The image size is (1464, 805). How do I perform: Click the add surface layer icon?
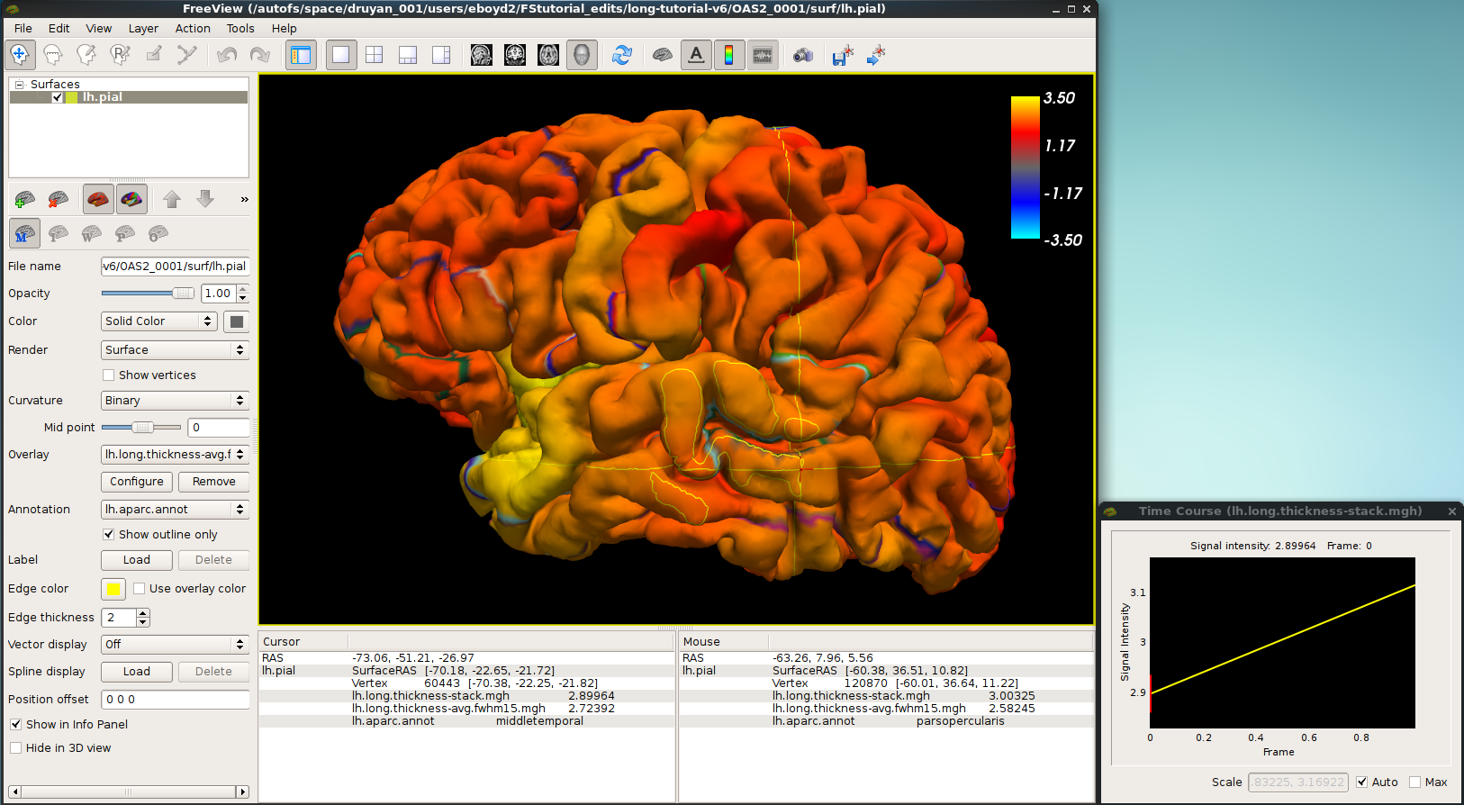[x=25, y=199]
